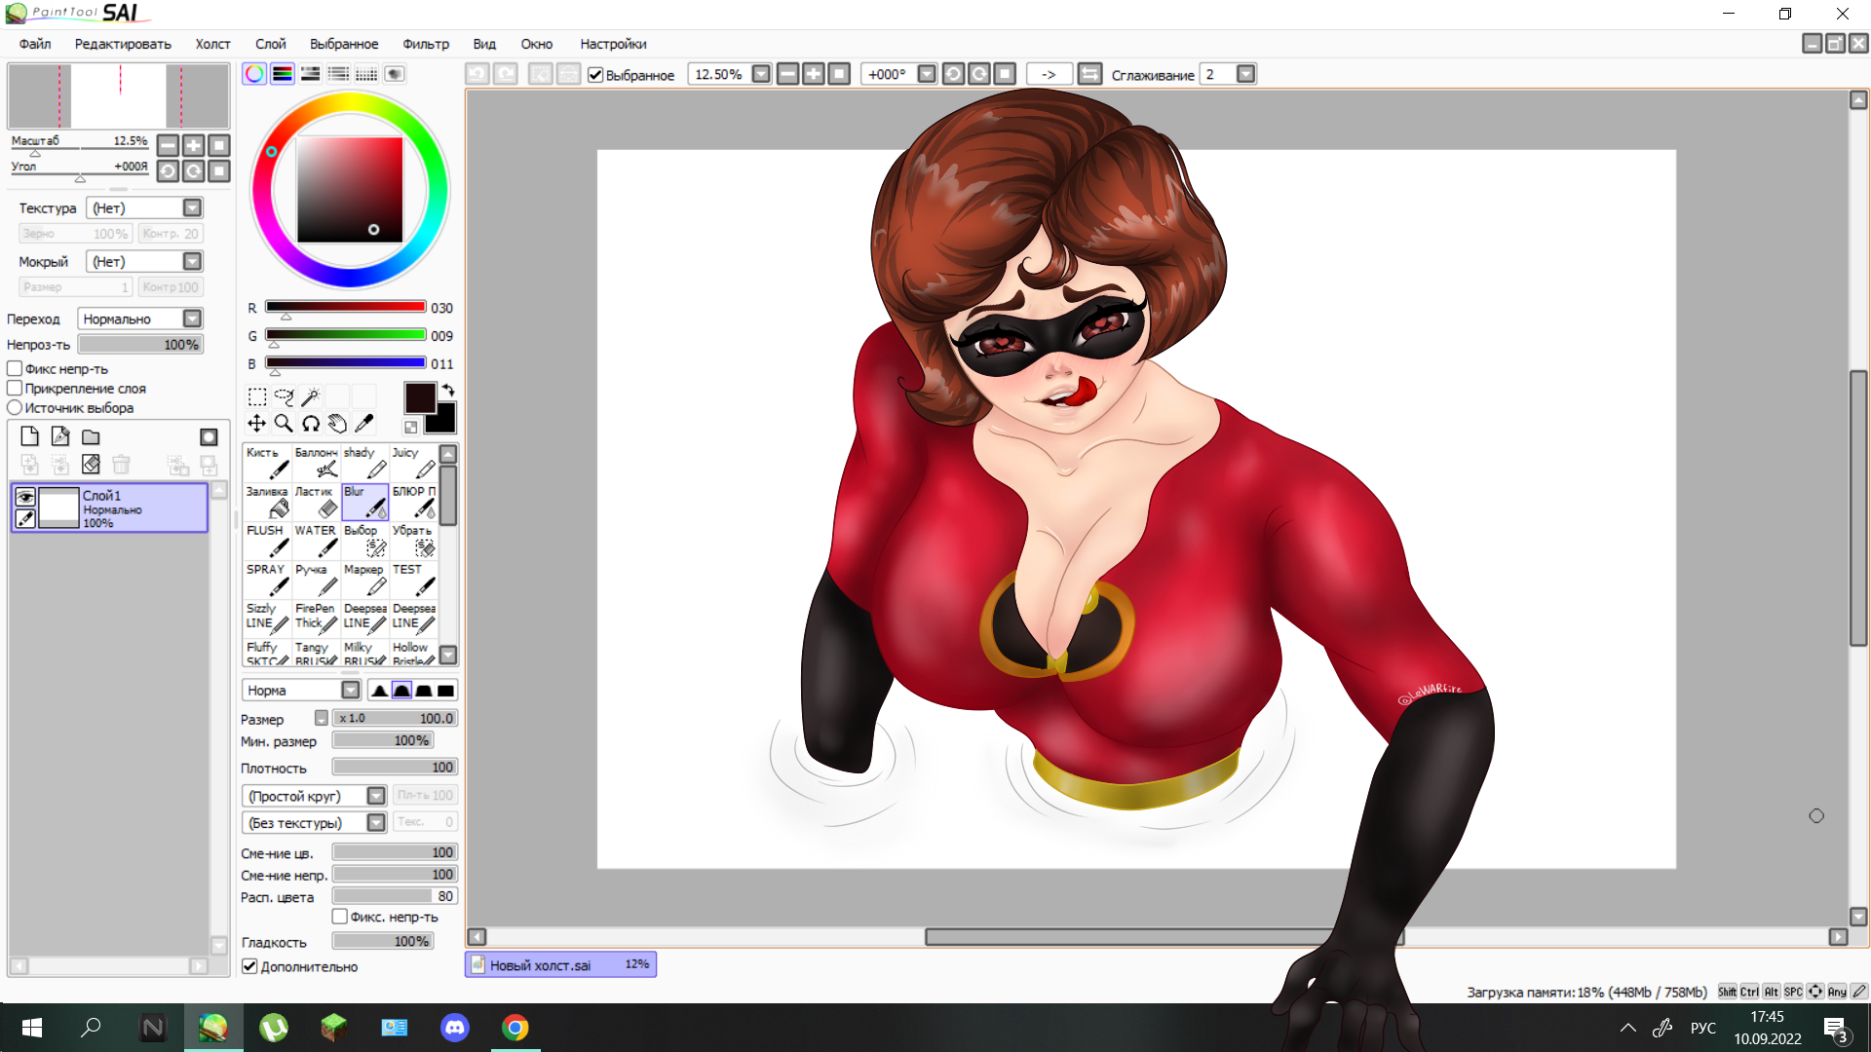1871x1052 pixels.
Task: Open the Фильтр menu
Action: click(x=425, y=44)
